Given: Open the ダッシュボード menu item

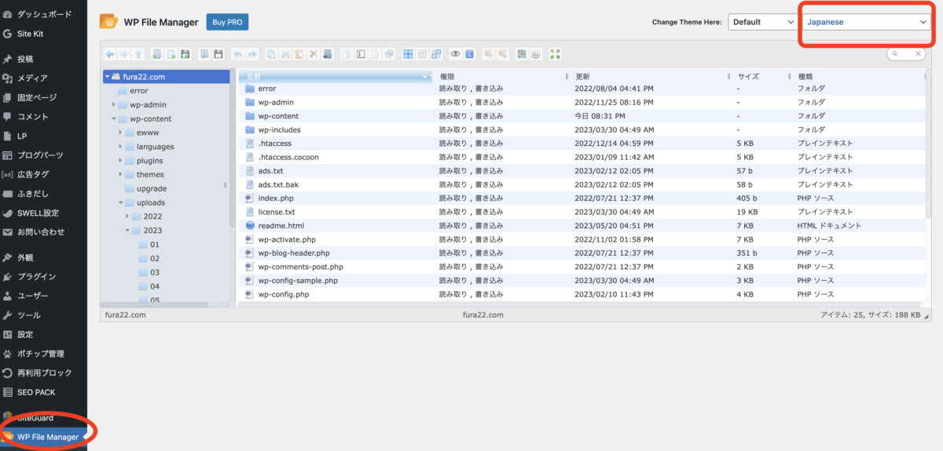Looking at the screenshot, I should pyautogui.click(x=43, y=14).
